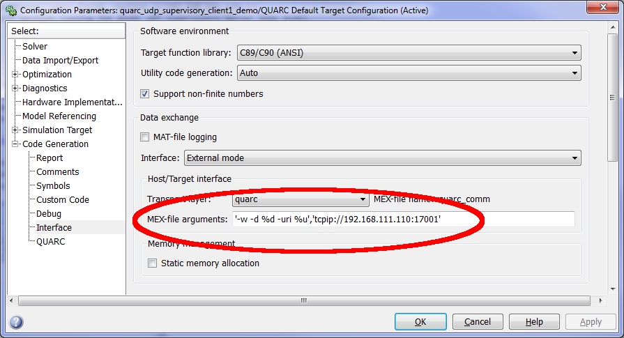Click the MEX-file arguments input field
The width and height of the screenshot is (624, 338).
404,219
